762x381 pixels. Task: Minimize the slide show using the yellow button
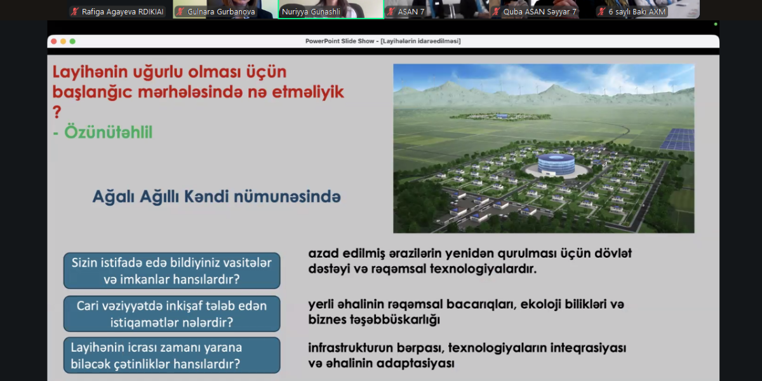coord(63,41)
